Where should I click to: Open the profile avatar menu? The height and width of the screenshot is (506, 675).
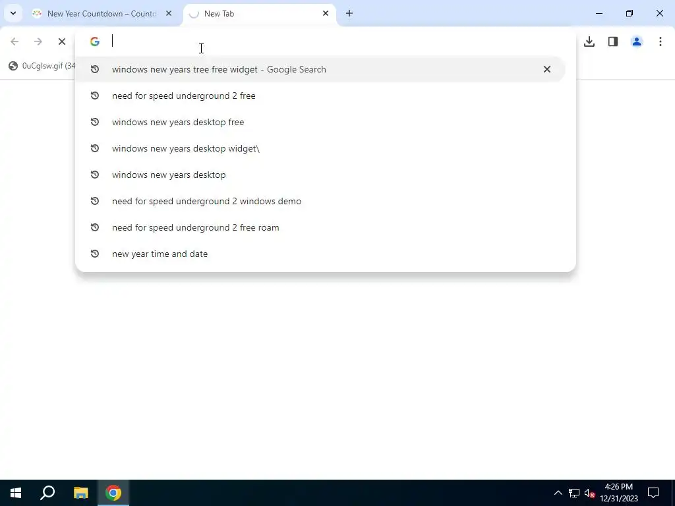point(637,42)
